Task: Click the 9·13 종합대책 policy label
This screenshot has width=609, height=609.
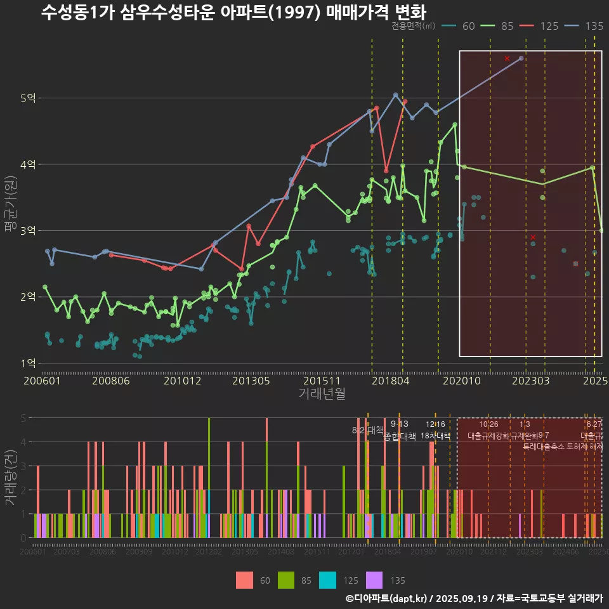Action: (x=400, y=430)
